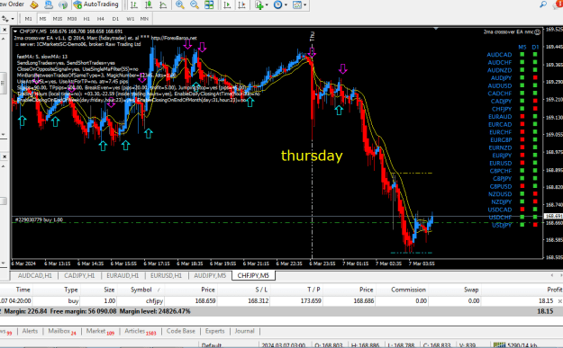Switch to the Mailbox terminal tab
Screen dimensions: 563x348
[x=62, y=331]
